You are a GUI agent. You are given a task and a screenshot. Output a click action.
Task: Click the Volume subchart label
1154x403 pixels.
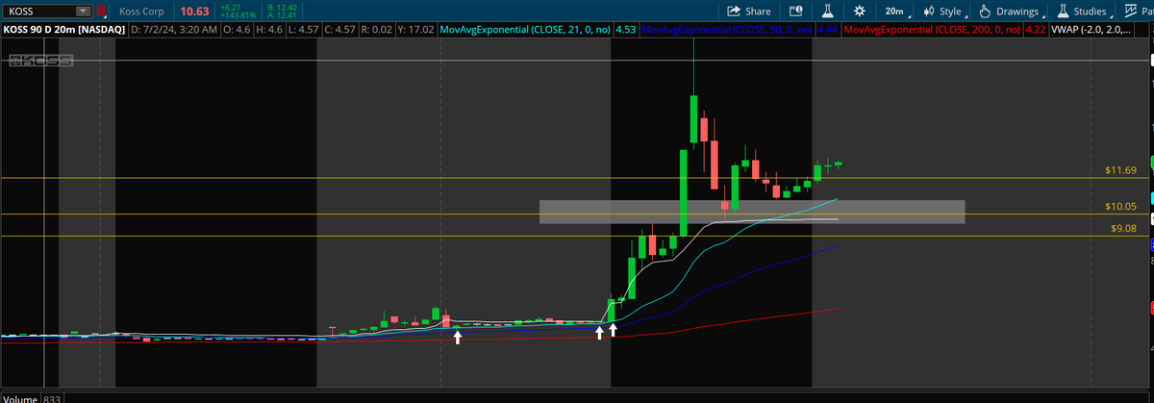tap(20, 398)
